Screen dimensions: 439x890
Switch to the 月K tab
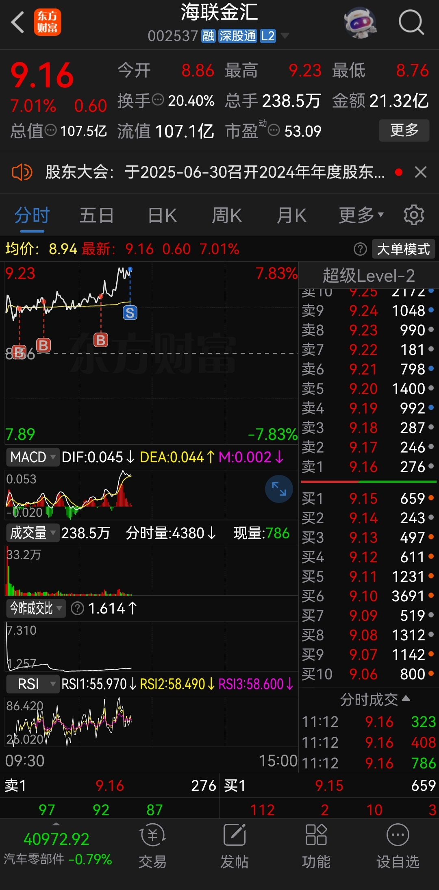point(291,215)
